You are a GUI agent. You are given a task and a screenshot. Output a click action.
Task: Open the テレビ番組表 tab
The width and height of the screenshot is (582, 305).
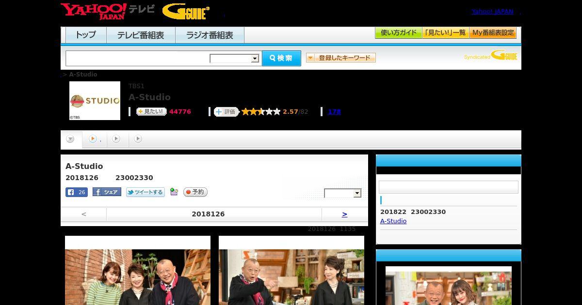pos(141,35)
